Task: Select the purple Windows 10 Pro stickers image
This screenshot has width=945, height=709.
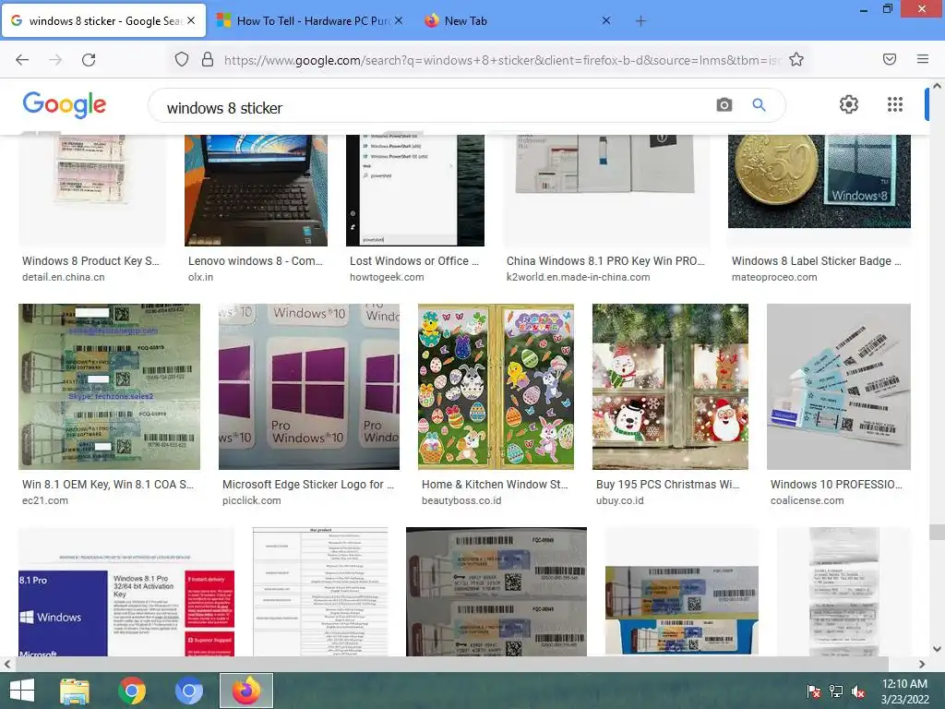Action: (308, 387)
